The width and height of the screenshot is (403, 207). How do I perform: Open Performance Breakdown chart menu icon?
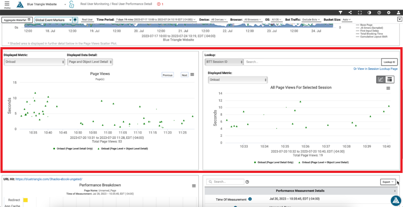click(194, 186)
